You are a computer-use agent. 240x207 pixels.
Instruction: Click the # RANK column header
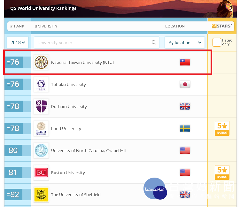click(17, 26)
